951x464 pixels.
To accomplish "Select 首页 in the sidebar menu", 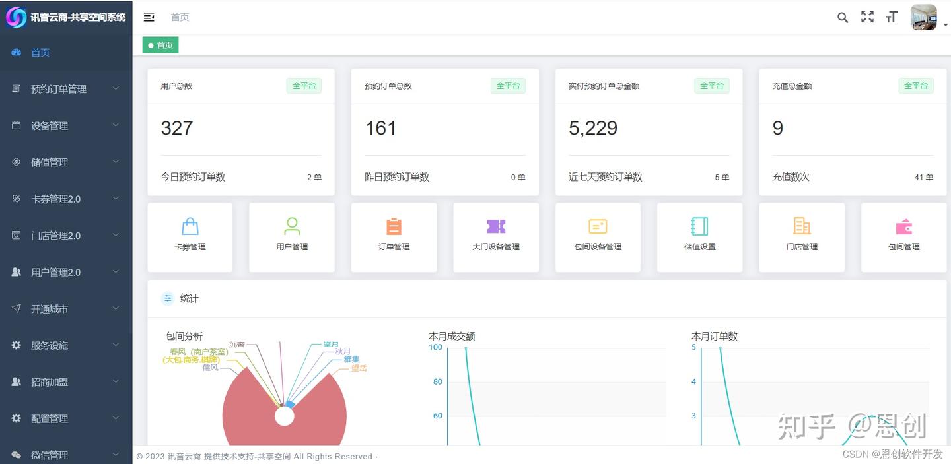I will [x=66, y=52].
